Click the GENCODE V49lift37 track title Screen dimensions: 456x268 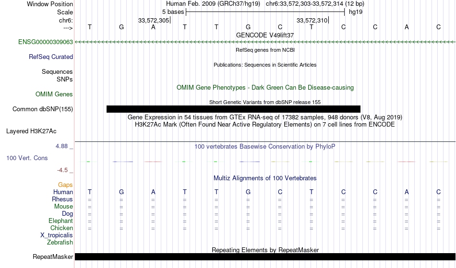(265, 35)
